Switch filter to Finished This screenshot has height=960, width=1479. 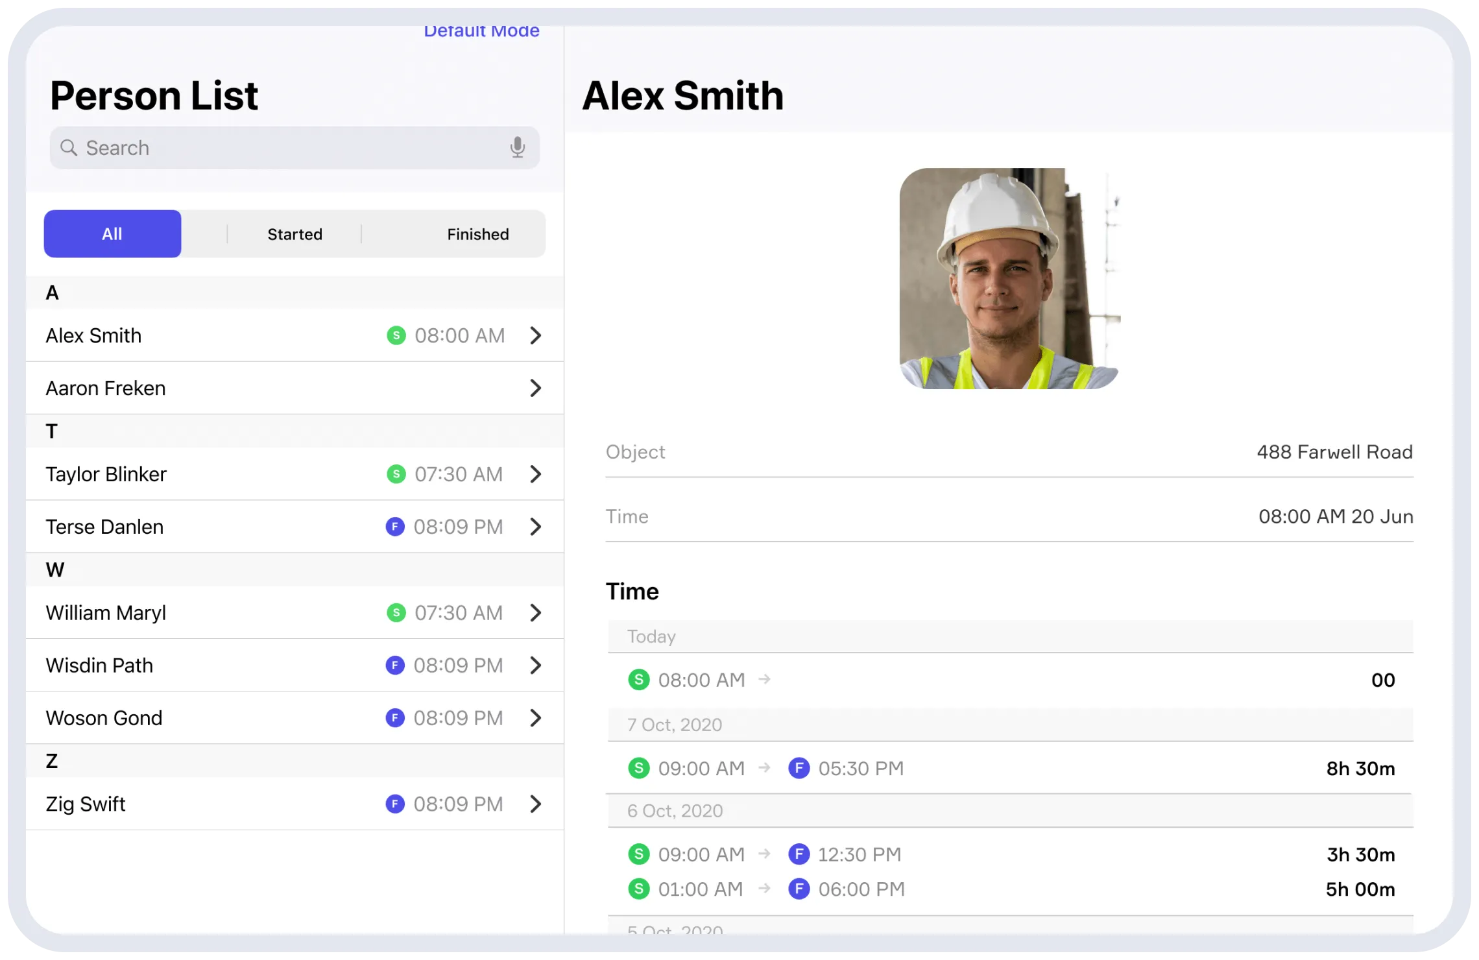click(477, 234)
